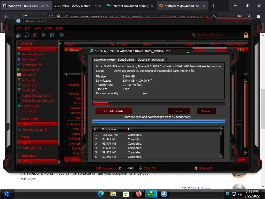Click connections list scrollbar down arrow
This screenshot has height=199, width=265.
(222, 157)
